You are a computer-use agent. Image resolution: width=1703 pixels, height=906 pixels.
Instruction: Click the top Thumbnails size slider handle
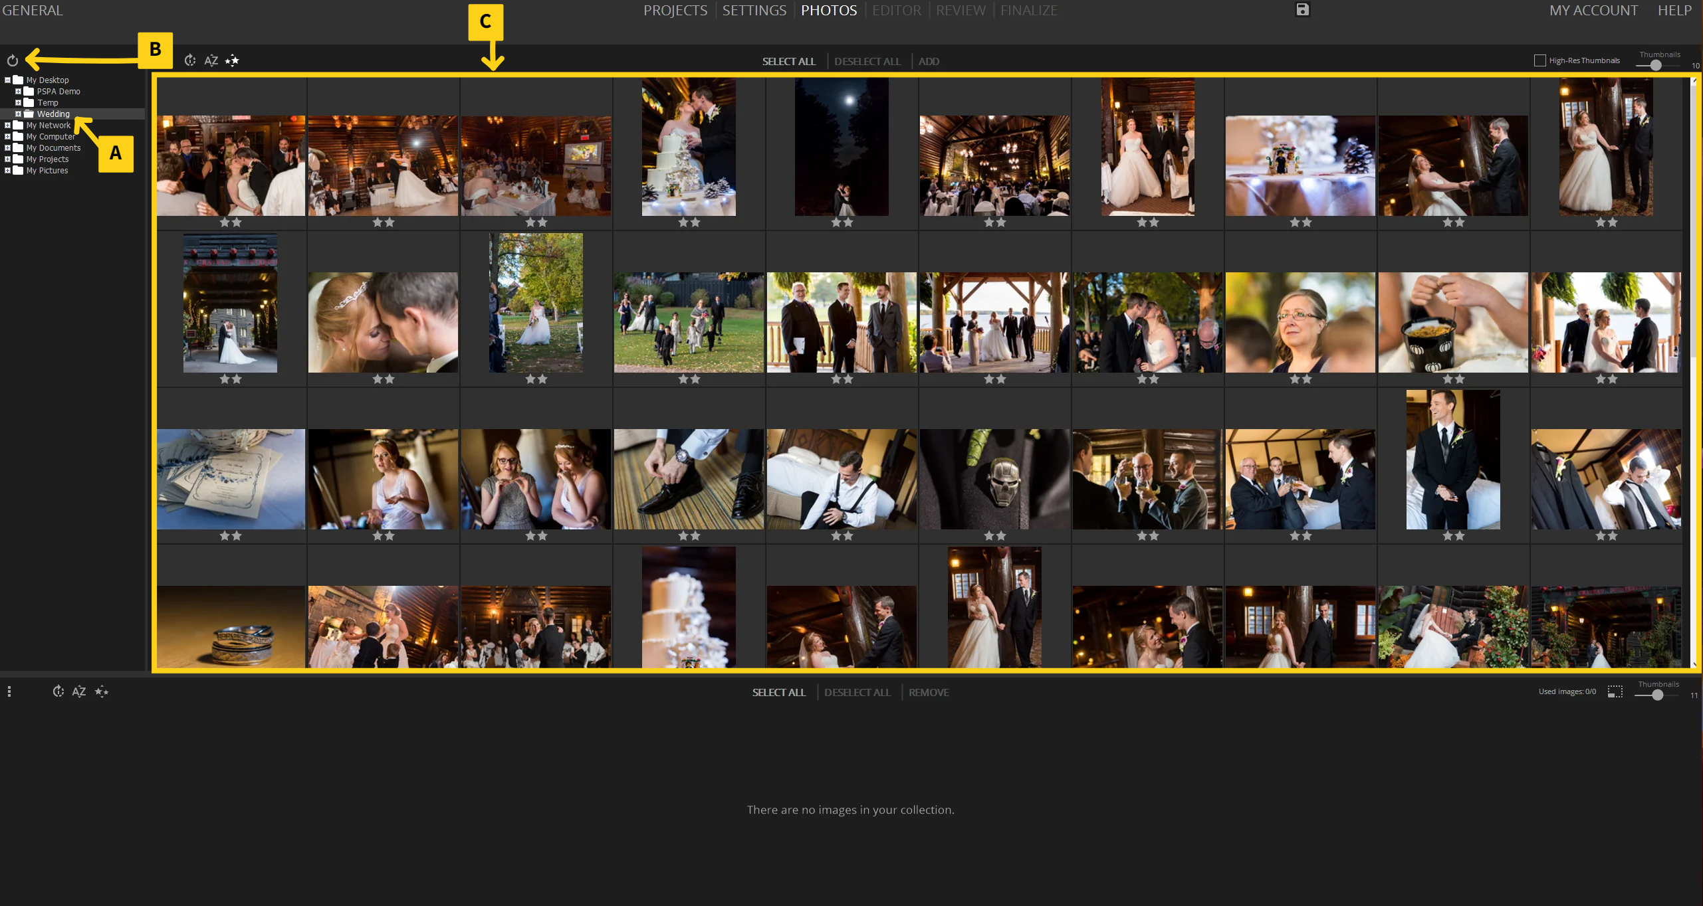click(1655, 65)
